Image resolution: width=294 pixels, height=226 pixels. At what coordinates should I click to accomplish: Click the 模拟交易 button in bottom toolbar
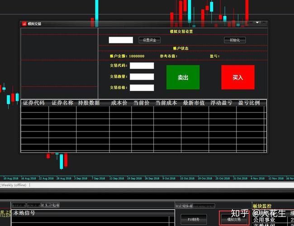(233, 219)
